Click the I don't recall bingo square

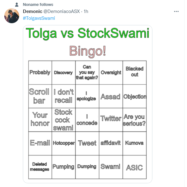pyautogui.click(x=64, y=96)
